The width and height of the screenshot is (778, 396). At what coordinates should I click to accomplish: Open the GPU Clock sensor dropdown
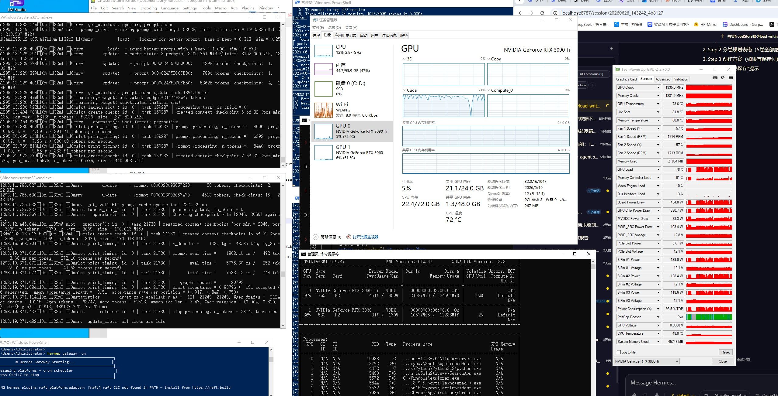pos(658,87)
